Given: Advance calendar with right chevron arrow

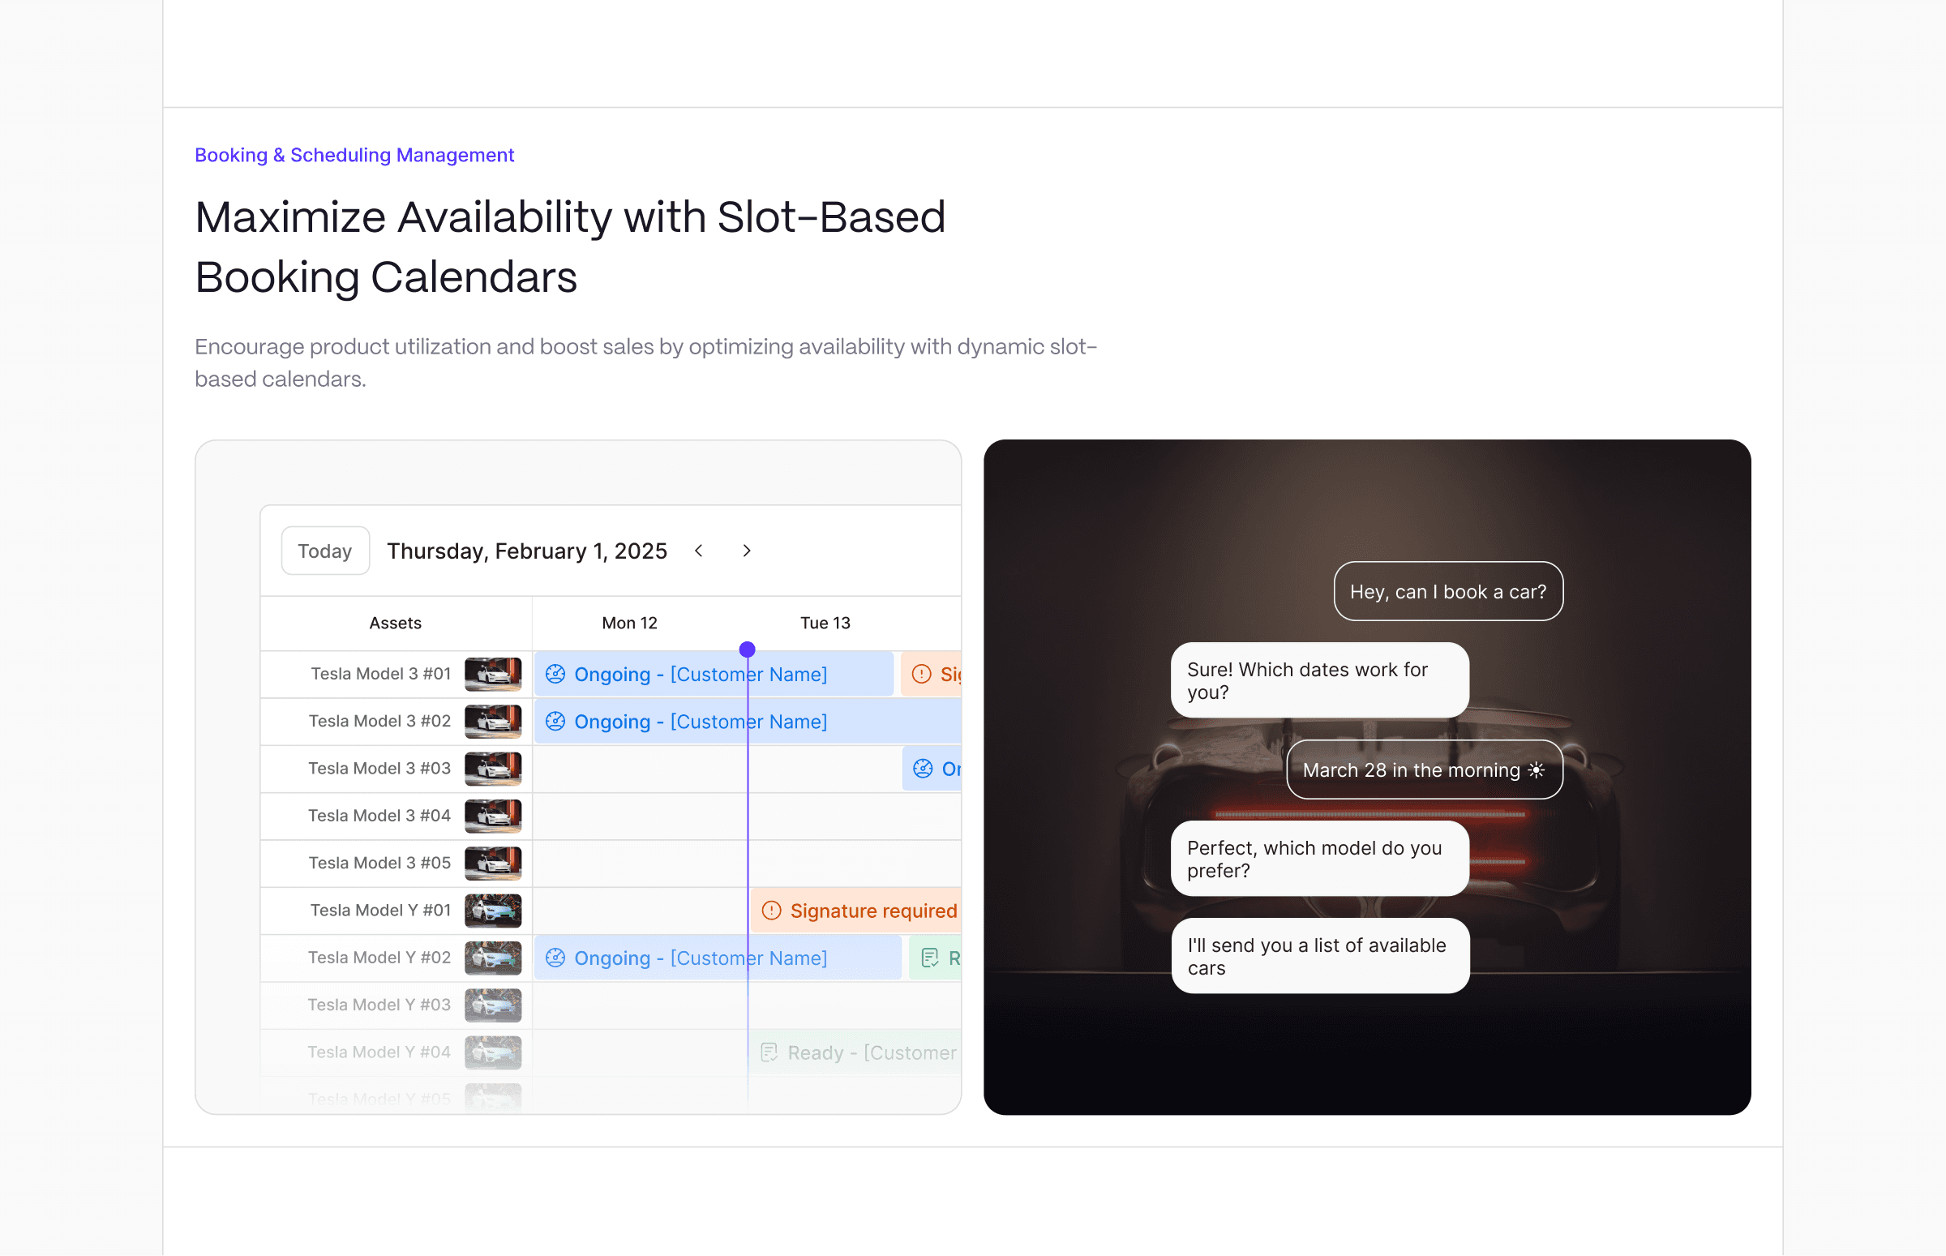Looking at the screenshot, I should click(746, 551).
